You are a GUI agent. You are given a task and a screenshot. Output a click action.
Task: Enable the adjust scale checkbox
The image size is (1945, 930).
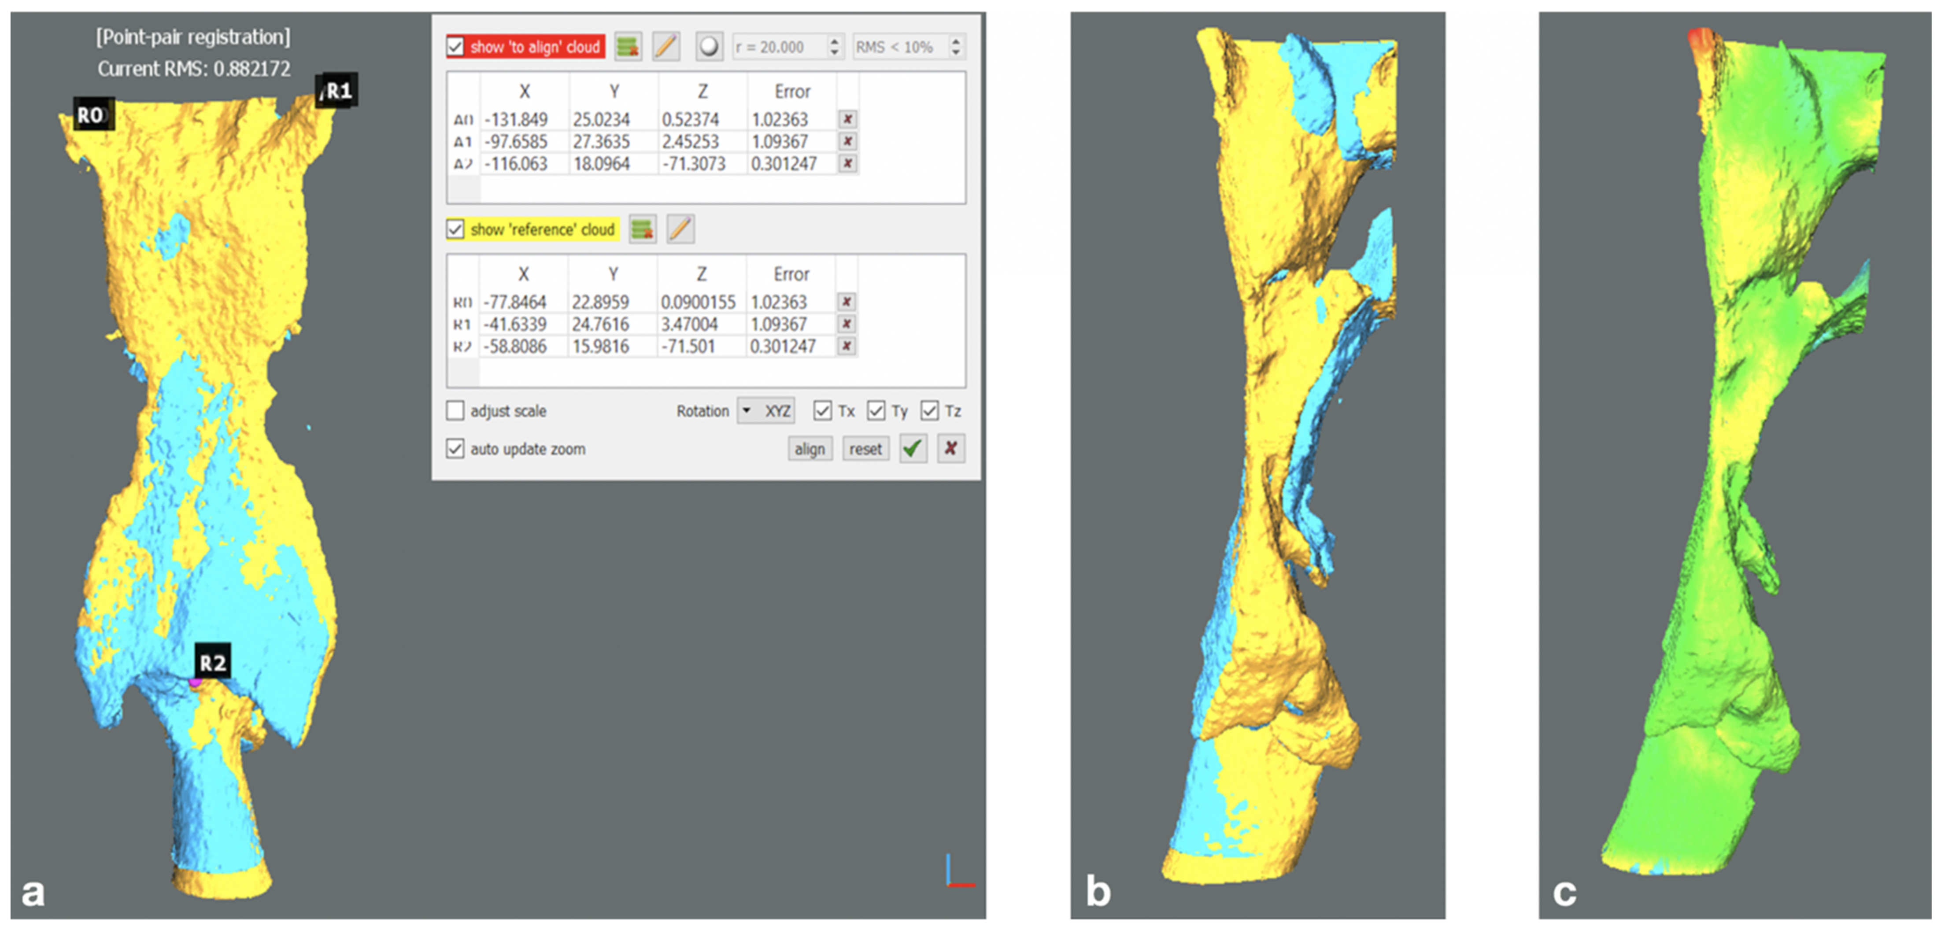point(455,411)
